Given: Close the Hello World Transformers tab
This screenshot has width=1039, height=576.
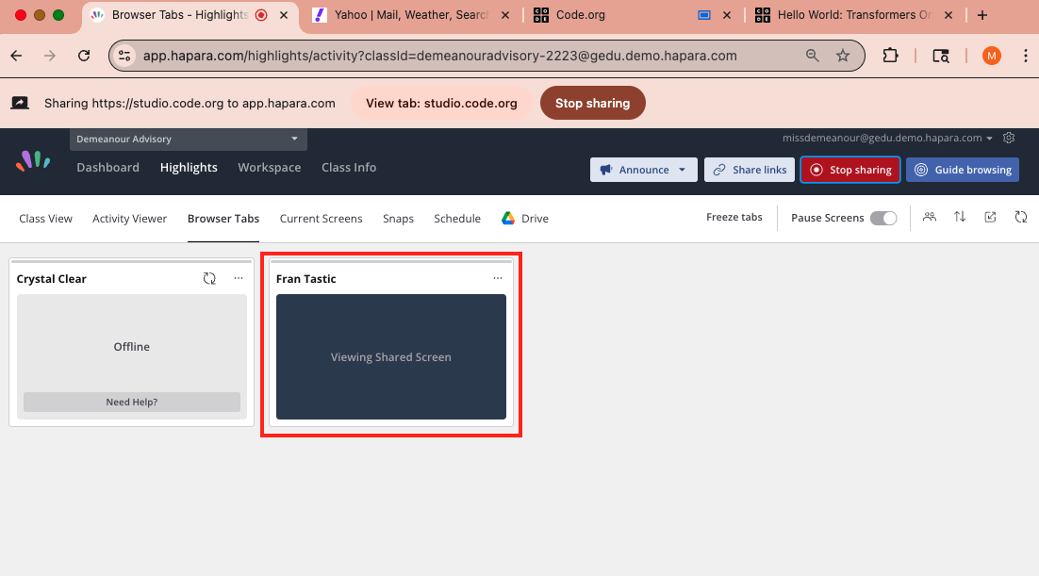Looking at the screenshot, I should pyautogui.click(x=948, y=14).
